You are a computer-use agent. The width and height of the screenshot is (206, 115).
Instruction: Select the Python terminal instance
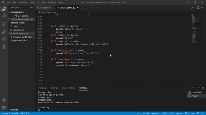196,96
